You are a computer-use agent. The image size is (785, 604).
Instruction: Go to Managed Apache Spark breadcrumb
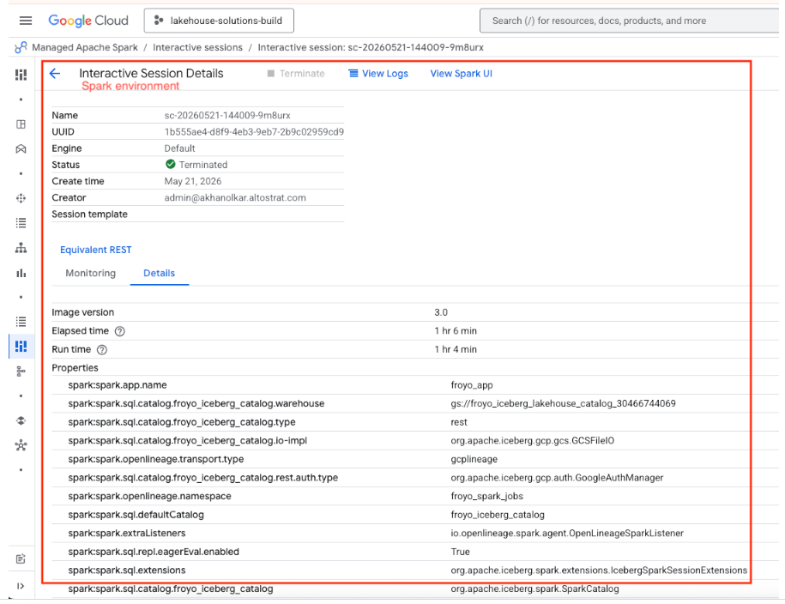[x=85, y=47]
